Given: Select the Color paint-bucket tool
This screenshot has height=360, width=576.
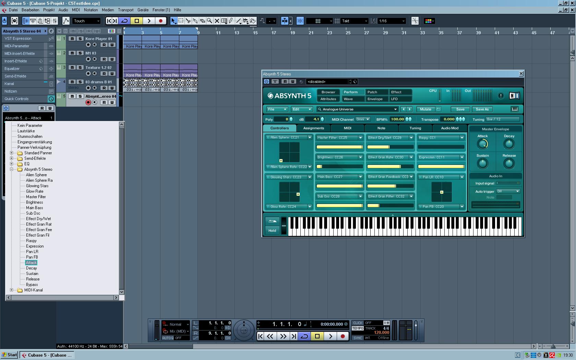Looking at the screenshot, I should [253, 21].
